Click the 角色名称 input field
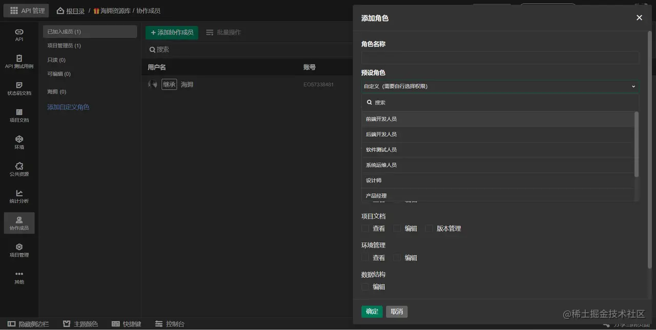 (500, 57)
